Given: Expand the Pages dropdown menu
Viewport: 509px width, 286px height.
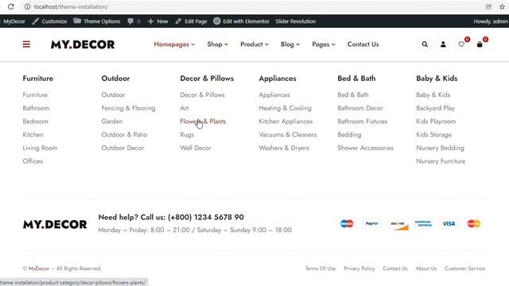Looking at the screenshot, I should [324, 44].
